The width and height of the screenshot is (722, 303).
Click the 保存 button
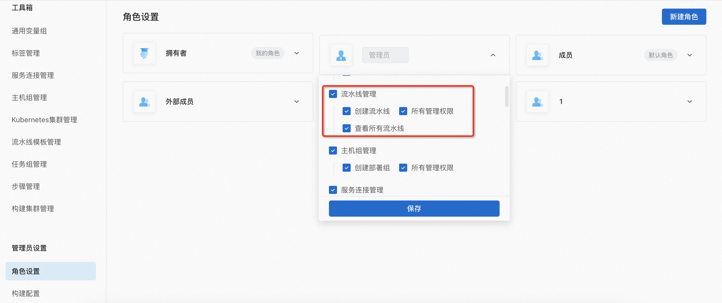[414, 208]
